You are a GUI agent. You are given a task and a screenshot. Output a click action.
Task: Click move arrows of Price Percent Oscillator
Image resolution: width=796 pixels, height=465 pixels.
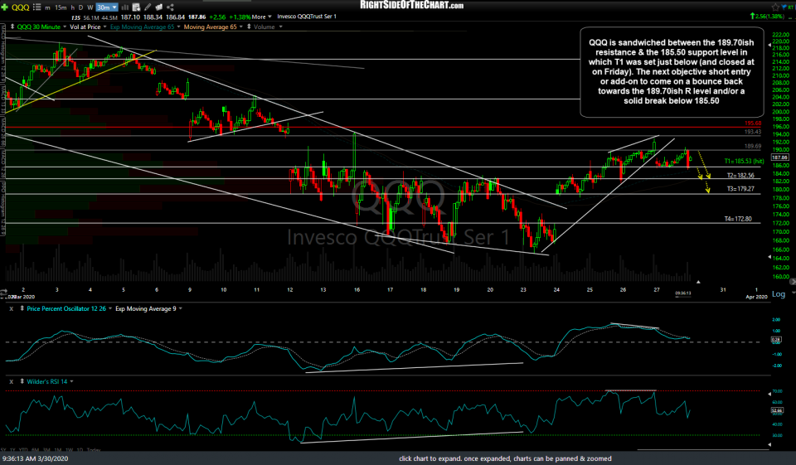click(22, 308)
